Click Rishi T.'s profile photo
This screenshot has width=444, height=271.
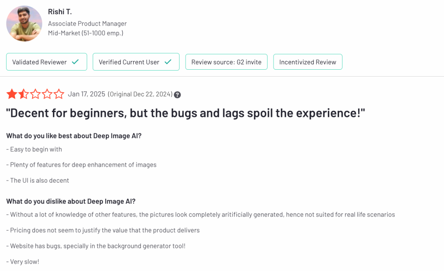tap(24, 23)
